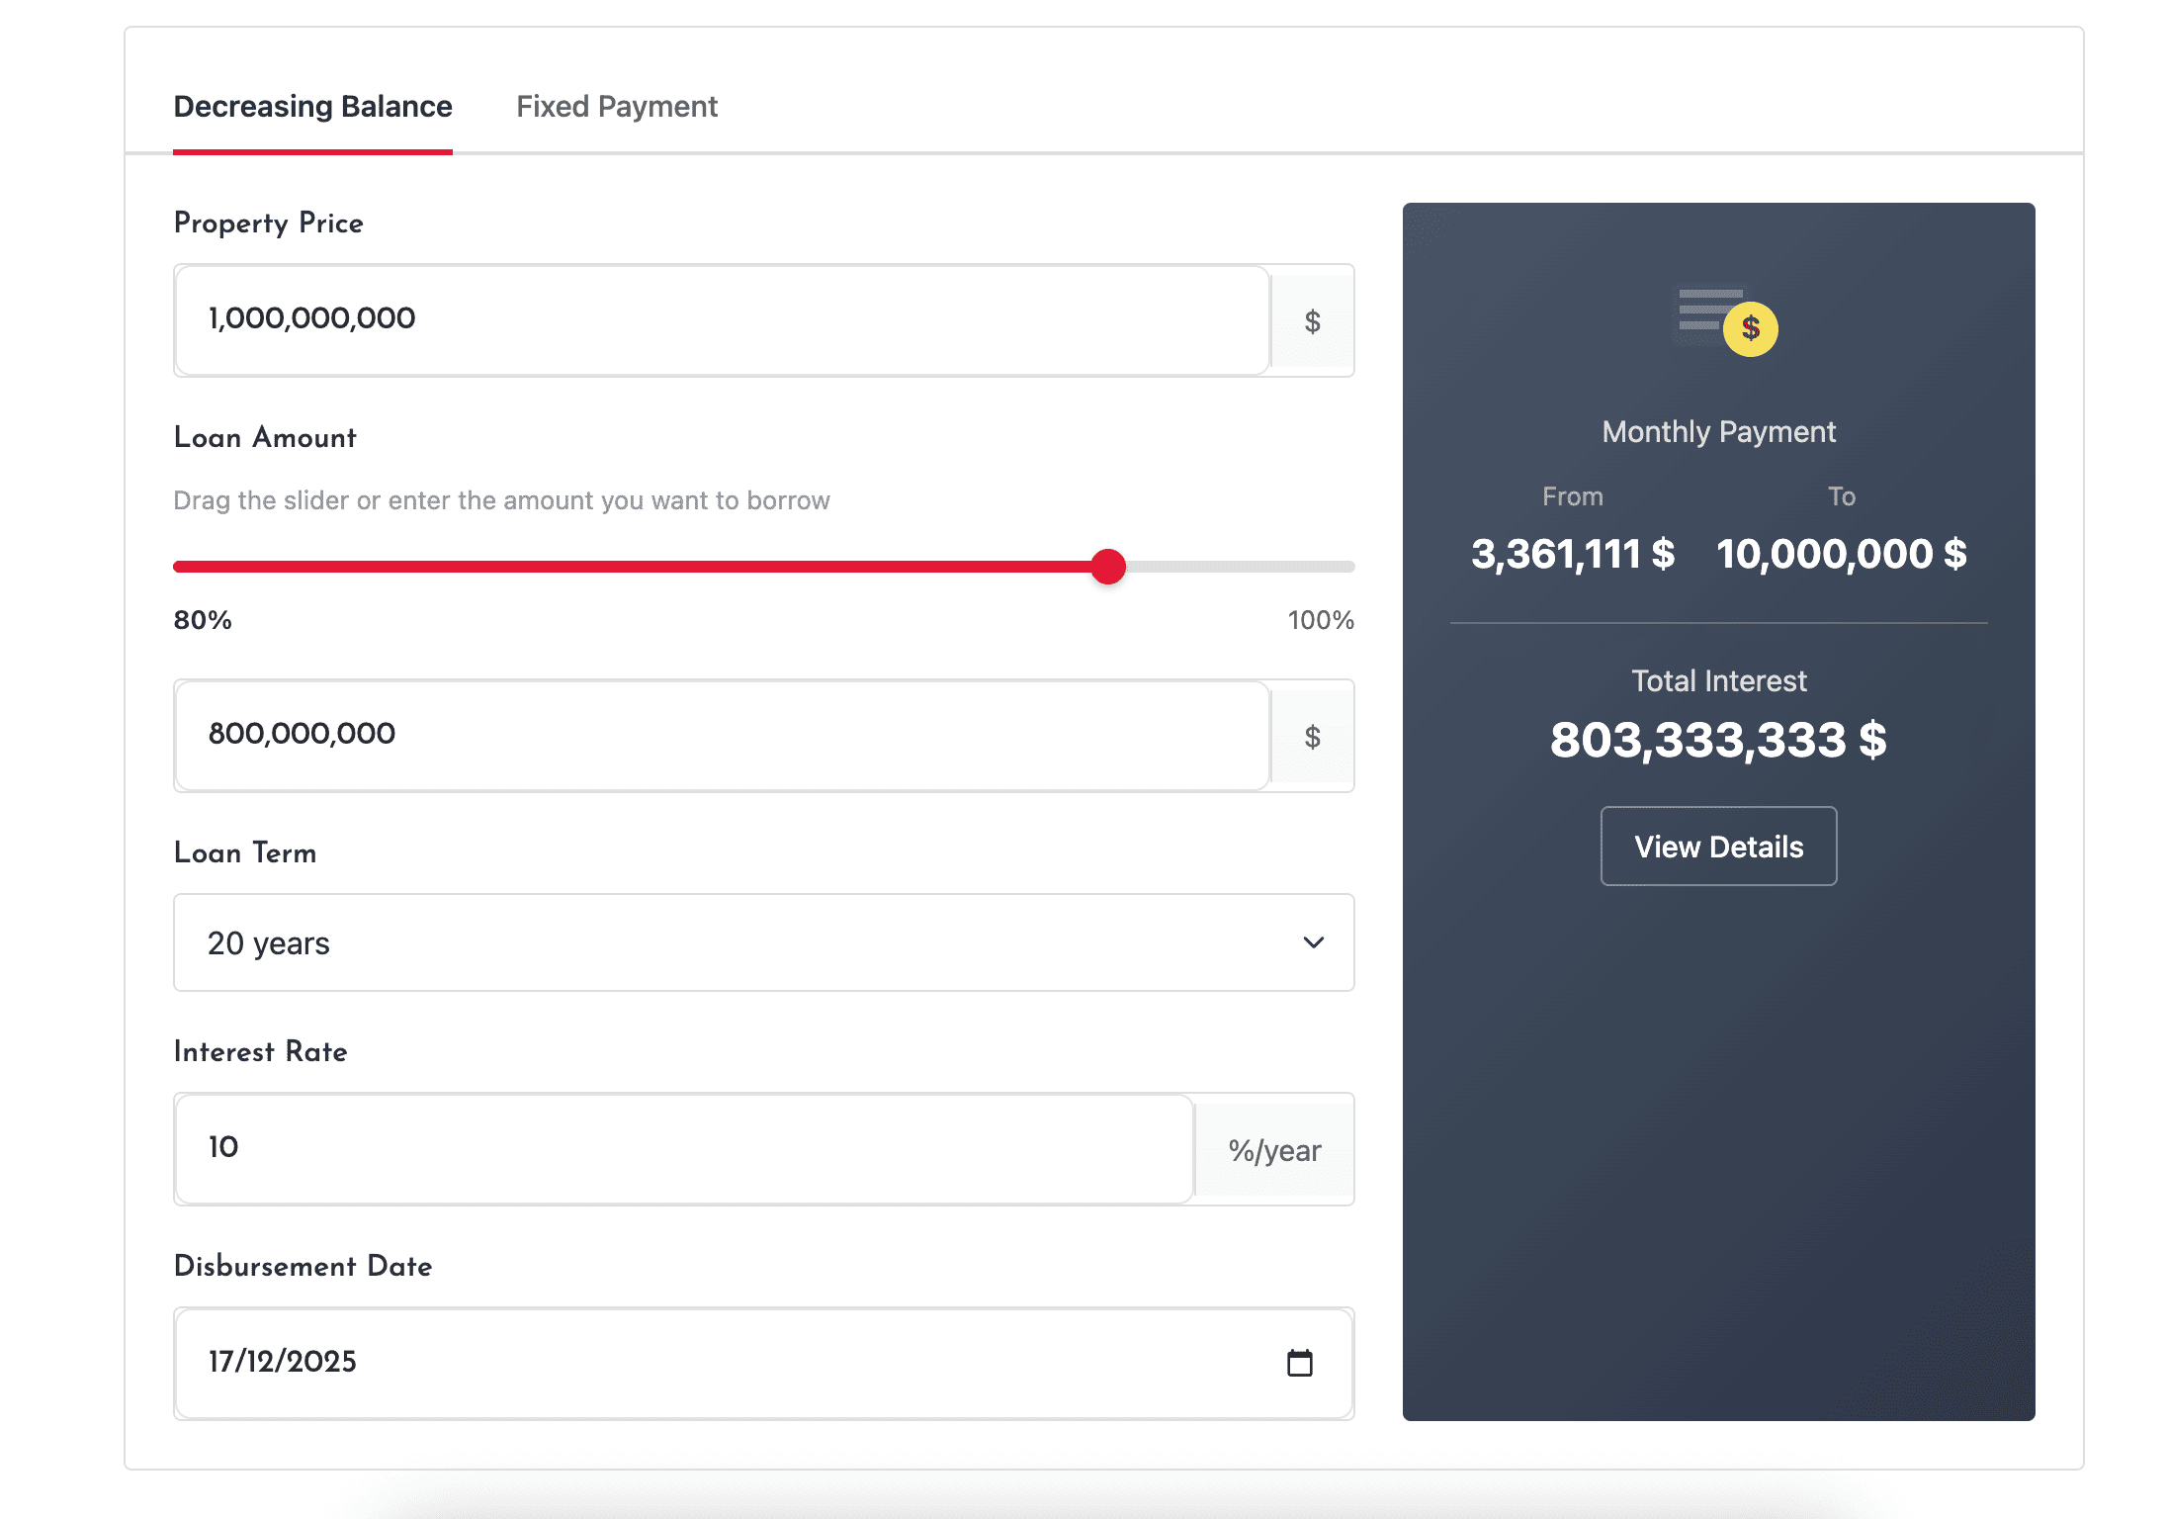
Task: Click the %/year unit label
Action: [1274, 1150]
